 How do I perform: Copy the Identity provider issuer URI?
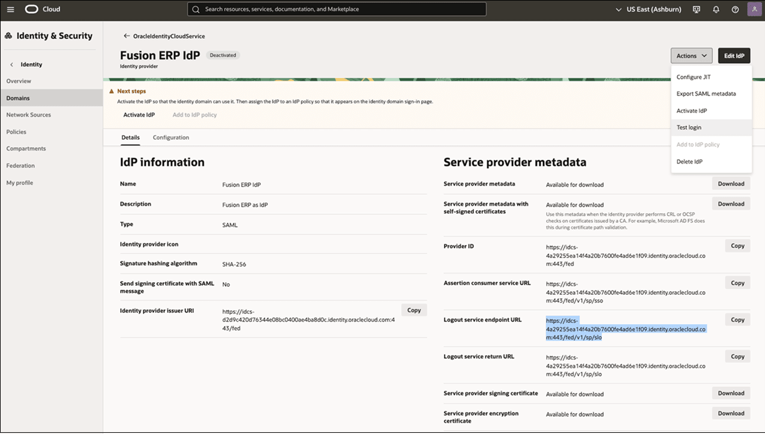tap(413, 310)
